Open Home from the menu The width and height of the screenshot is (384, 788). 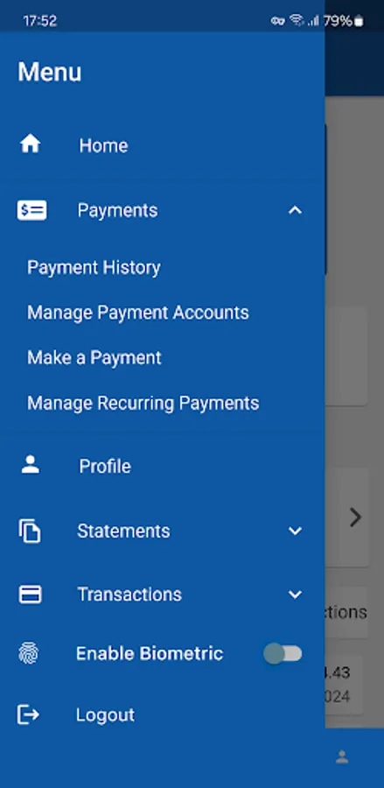coord(103,145)
